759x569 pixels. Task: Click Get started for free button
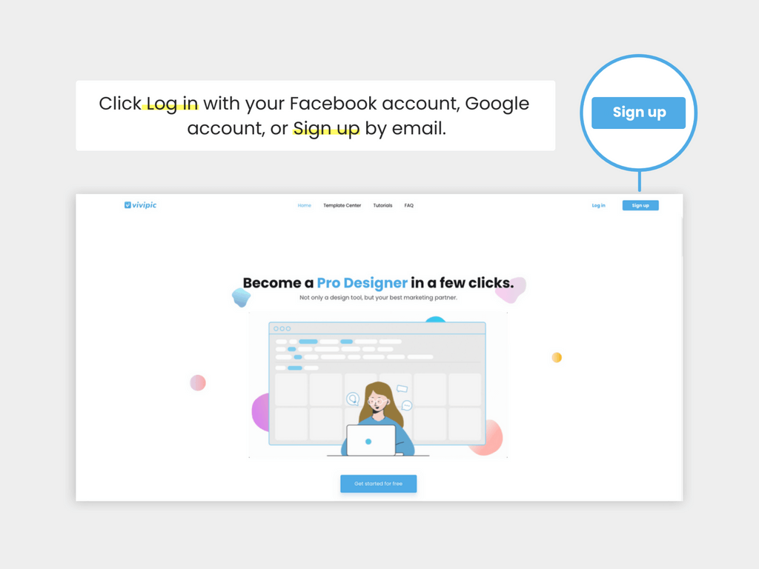[379, 484]
